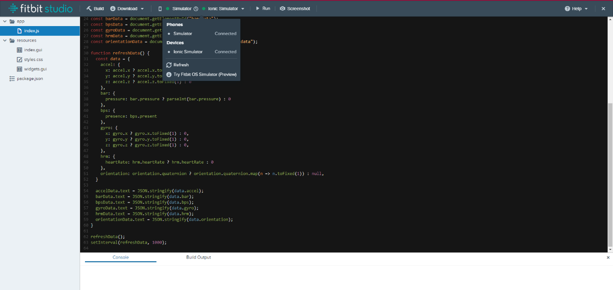Switch to the Build Output tab
Viewport: 613px width, 290px height.
pos(198,257)
